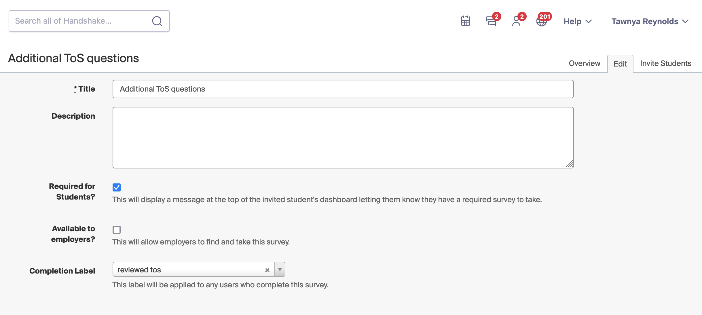Viewport: 702px width, 315px height.
Task: Open messages icon with 2 badge
Action: point(492,21)
